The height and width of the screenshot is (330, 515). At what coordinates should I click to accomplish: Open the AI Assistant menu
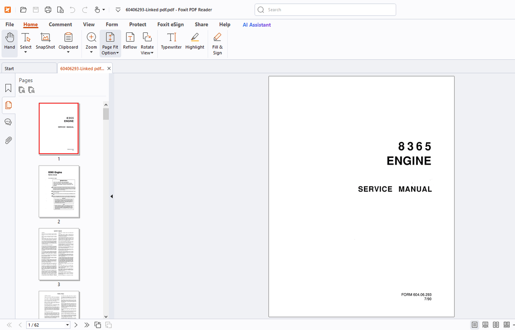point(257,25)
